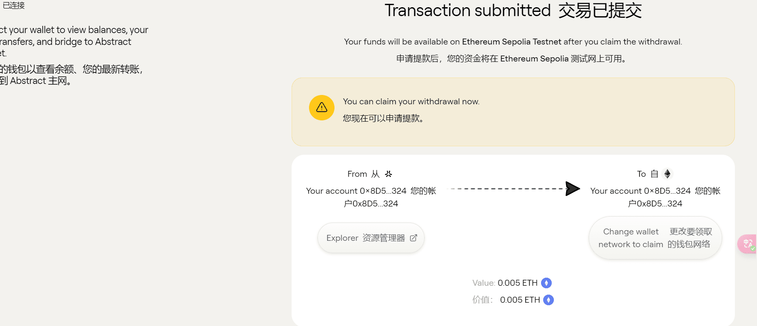Click the black arrowhead between From and To
The width and height of the screenshot is (757, 326).
[573, 189]
